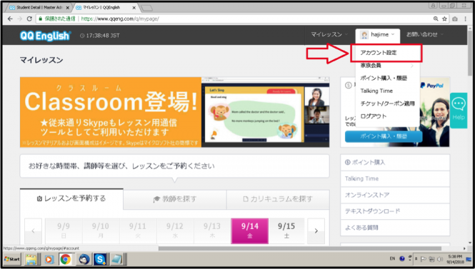This screenshot has height=269, width=475.
Task: Go to next week with right chevron
Action: (x=316, y=231)
